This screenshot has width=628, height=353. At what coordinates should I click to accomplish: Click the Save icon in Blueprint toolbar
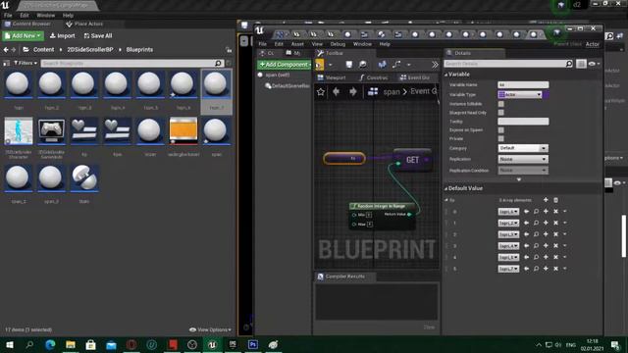coord(349,65)
